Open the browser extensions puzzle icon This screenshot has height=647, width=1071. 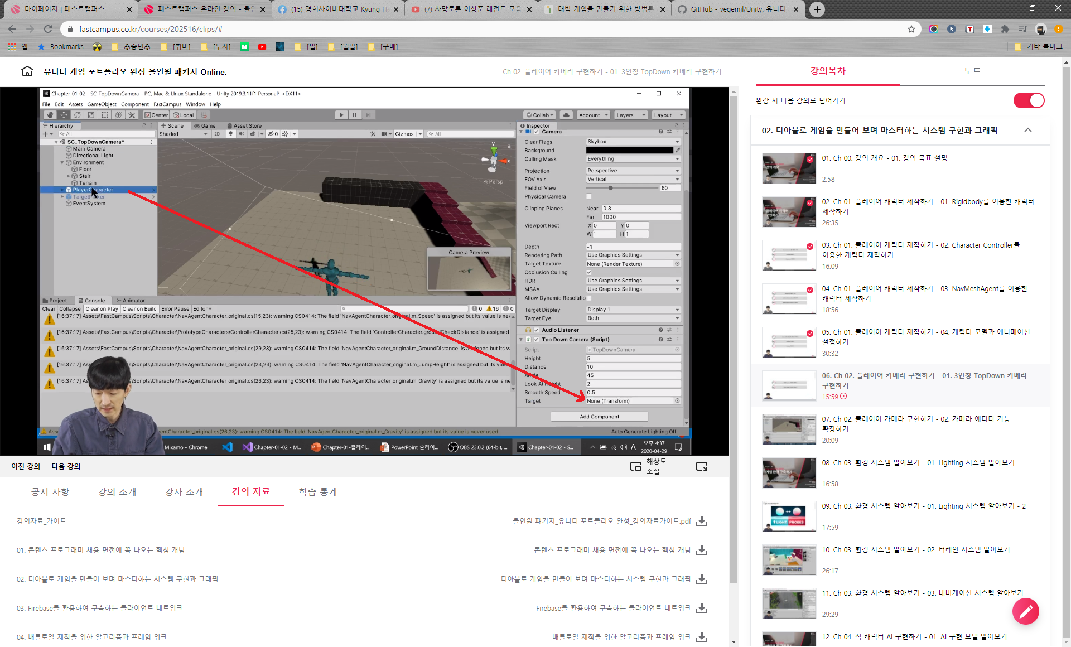tap(1005, 29)
